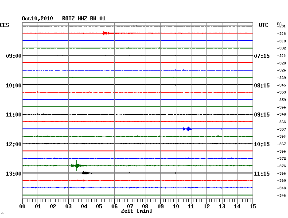
Task: Click the 11:15 UTC time label
Action: pos(262,173)
